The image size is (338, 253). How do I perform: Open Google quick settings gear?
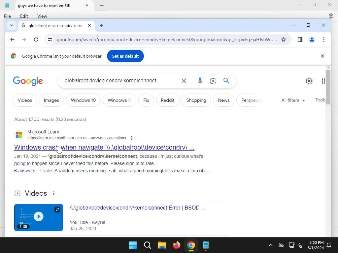309,81
